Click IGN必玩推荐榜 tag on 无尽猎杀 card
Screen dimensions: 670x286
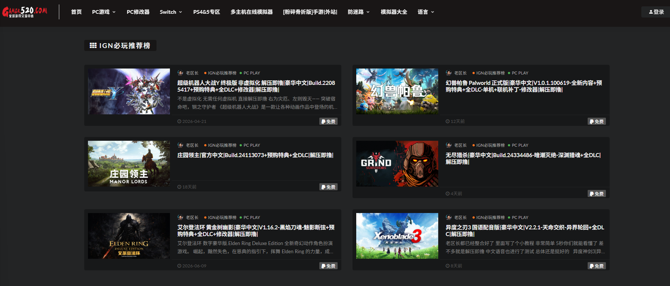click(489, 145)
